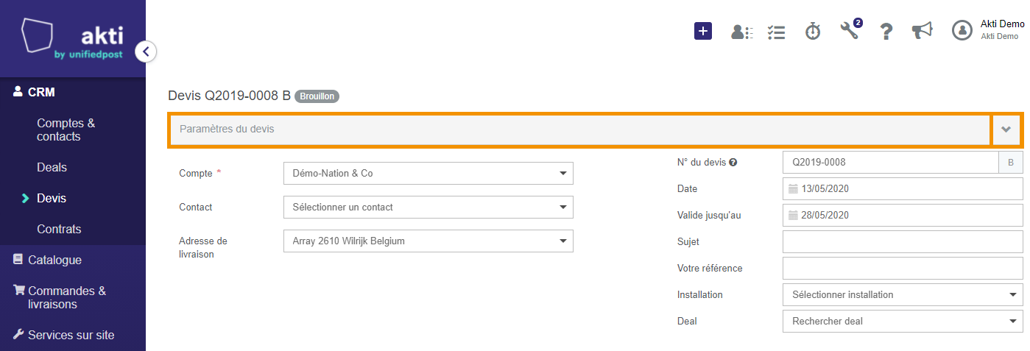
Task: Open the contacts list icon
Action: pyautogui.click(x=741, y=32)
